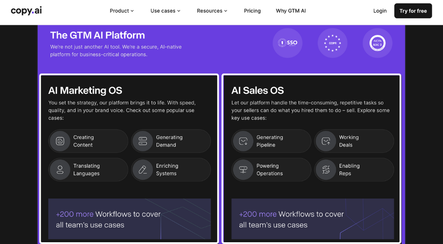Image resolution: width=443 pixels, height=244 pixels.
Task: Click the Login link
Action: point(380,11)
